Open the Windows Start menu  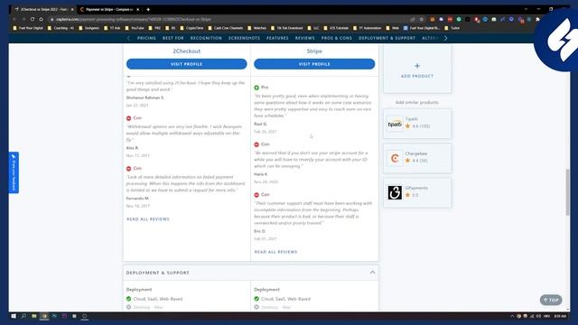click(x=14, y=316)
